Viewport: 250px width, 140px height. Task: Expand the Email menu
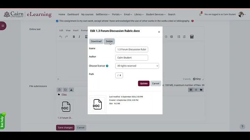(x=128, y=14)
